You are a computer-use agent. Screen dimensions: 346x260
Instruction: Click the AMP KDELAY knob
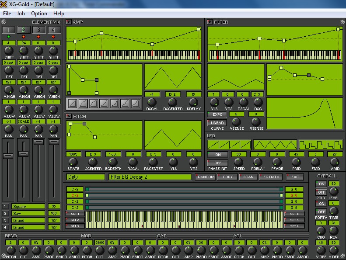193,102
